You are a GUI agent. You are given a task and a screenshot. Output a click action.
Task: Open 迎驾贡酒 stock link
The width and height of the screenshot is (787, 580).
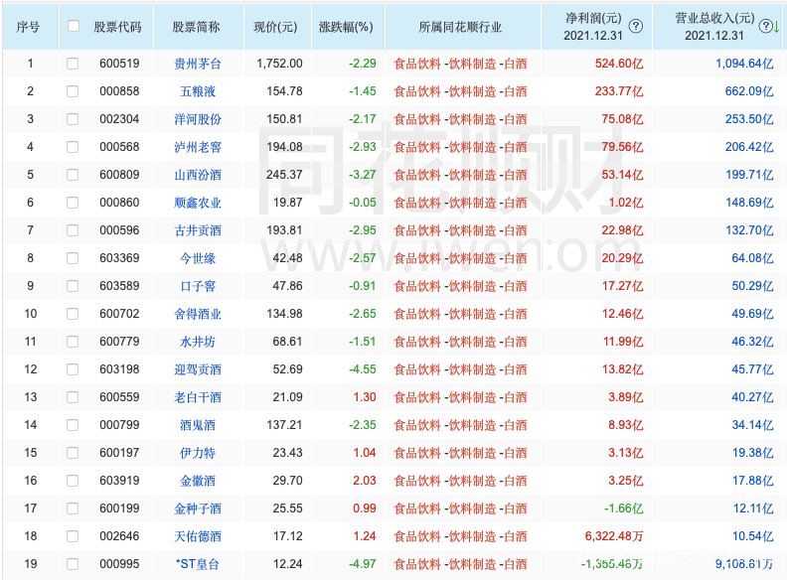click(198, 369)
